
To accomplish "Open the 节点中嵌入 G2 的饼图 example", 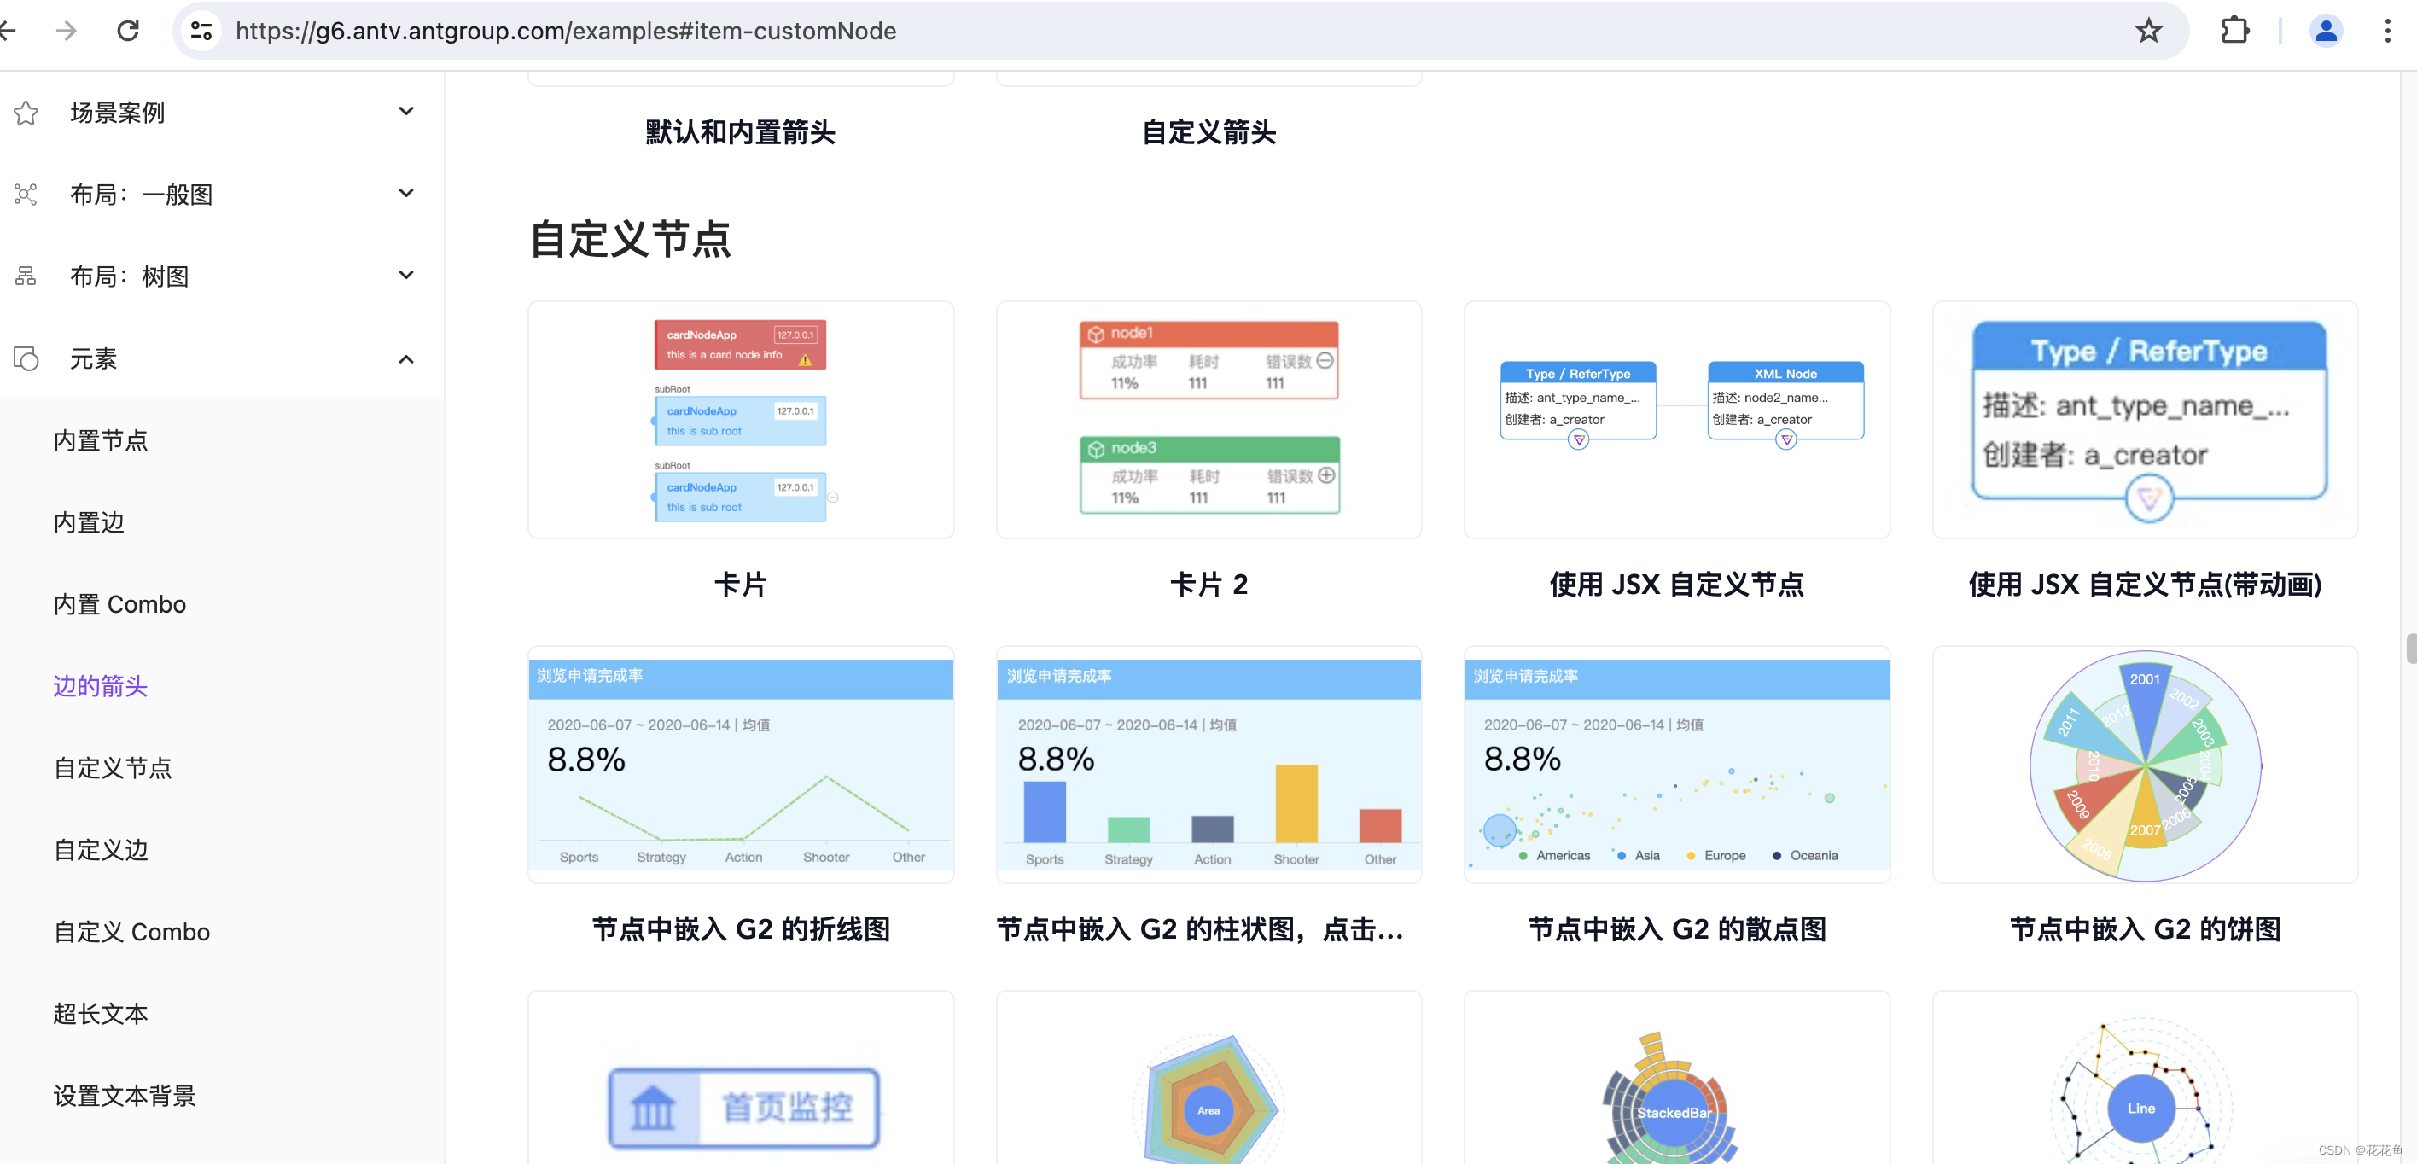I will 2145,765.
